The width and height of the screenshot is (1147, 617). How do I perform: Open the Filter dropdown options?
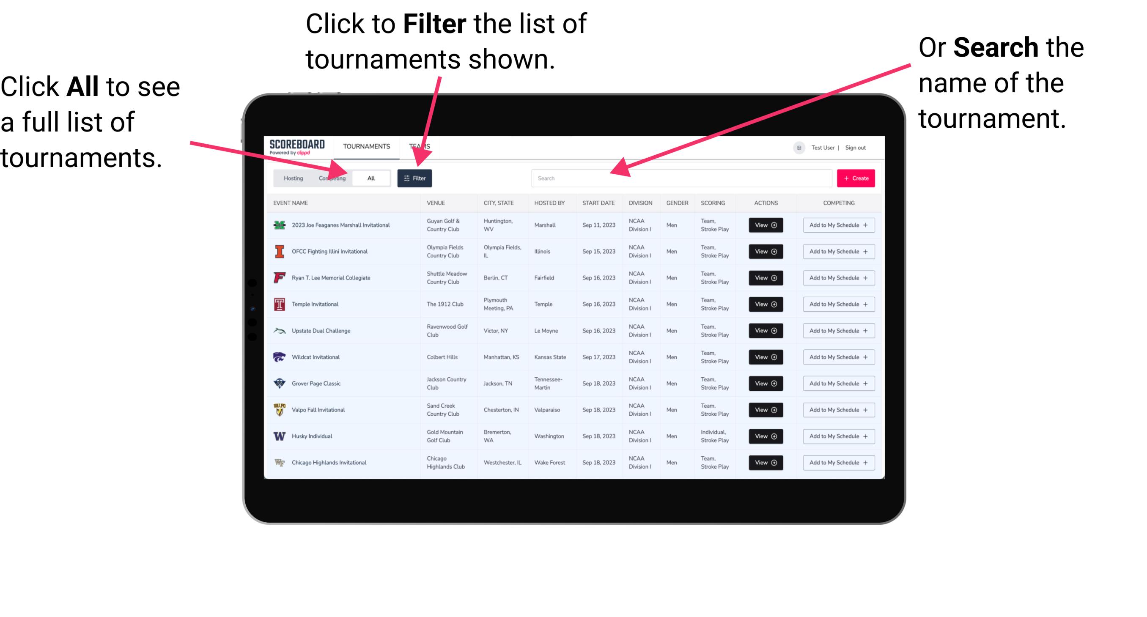pyautogui.click(x=416, y=178)
